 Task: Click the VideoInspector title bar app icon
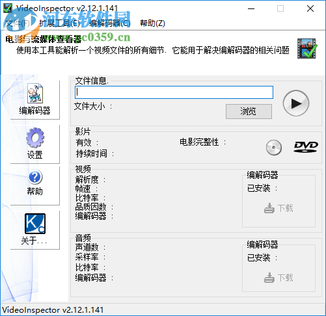click(x=8, y=8)
